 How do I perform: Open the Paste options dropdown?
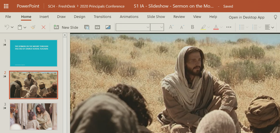coord(25,28)
